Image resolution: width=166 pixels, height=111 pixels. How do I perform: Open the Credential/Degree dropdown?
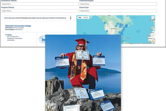(x=118, y=4)
